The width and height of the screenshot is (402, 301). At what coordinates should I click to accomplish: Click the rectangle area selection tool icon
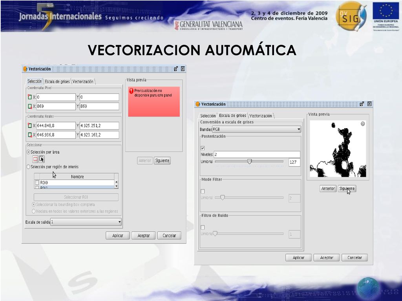pyautogui.click(x=35, y=159)
